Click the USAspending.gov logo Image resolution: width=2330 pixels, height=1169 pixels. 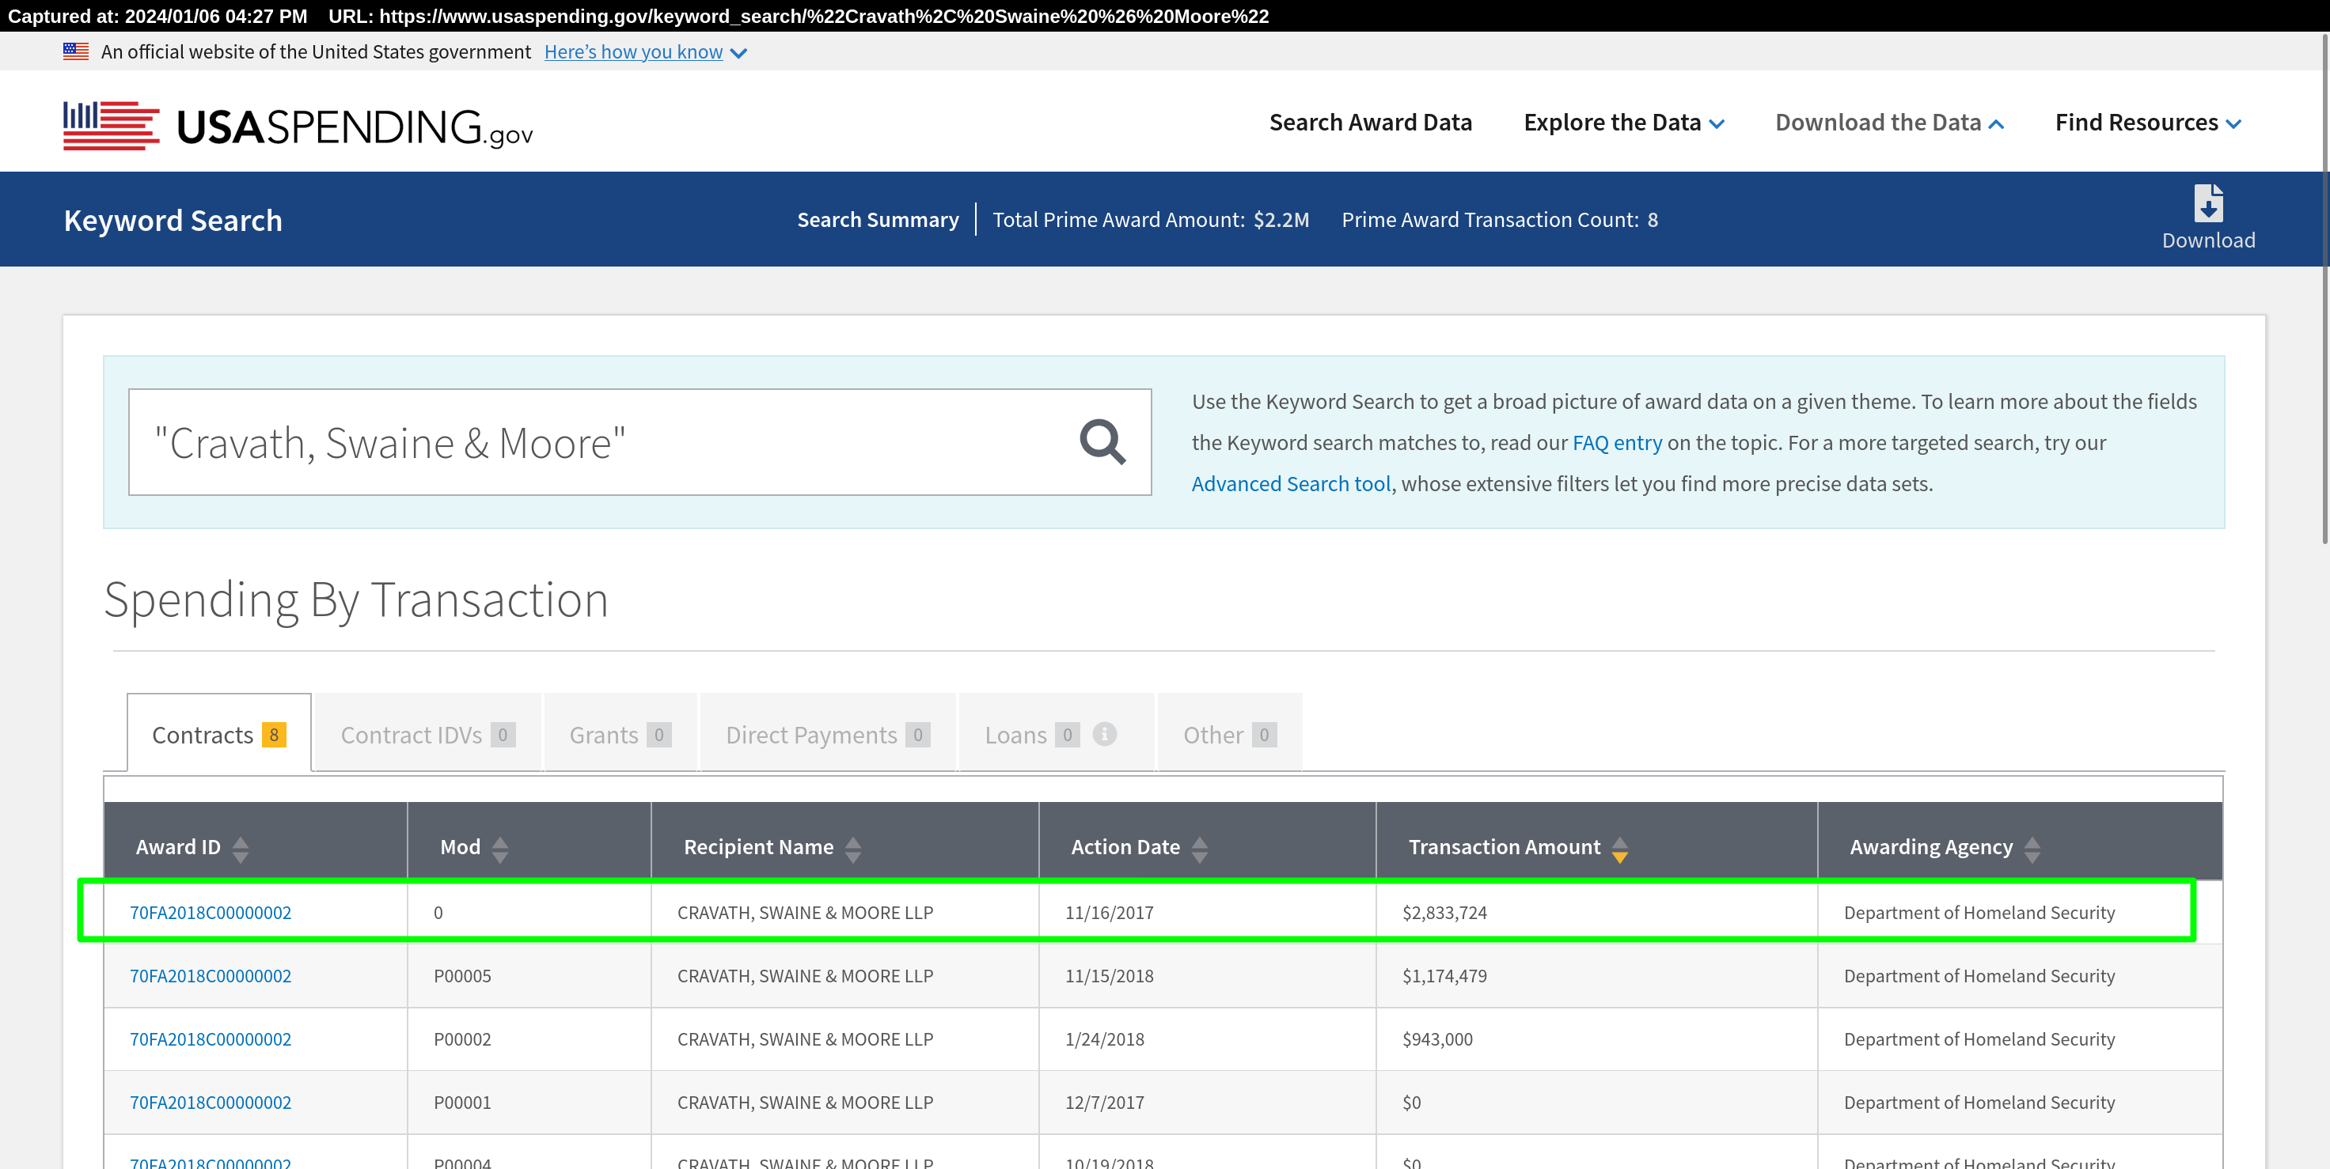[298, 125]
